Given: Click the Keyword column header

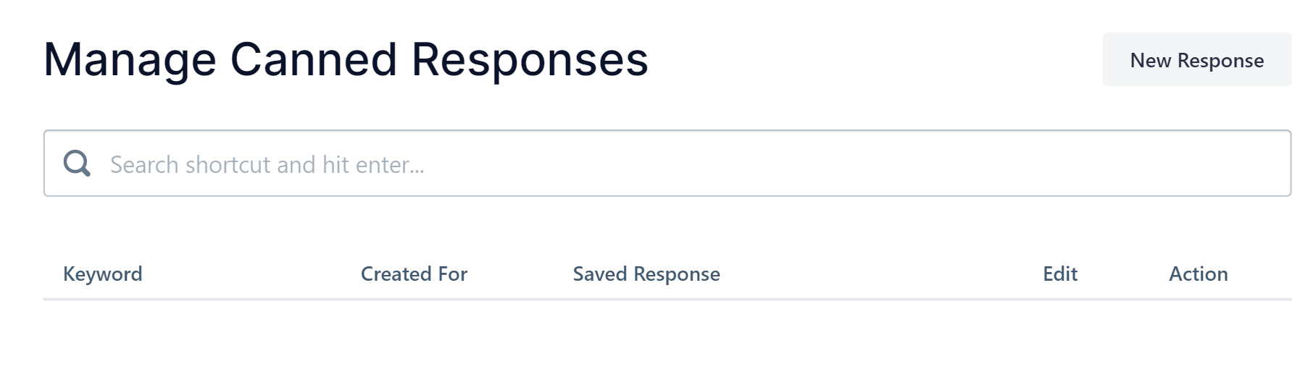Looking at the screenshot, I should pos(103,274).
